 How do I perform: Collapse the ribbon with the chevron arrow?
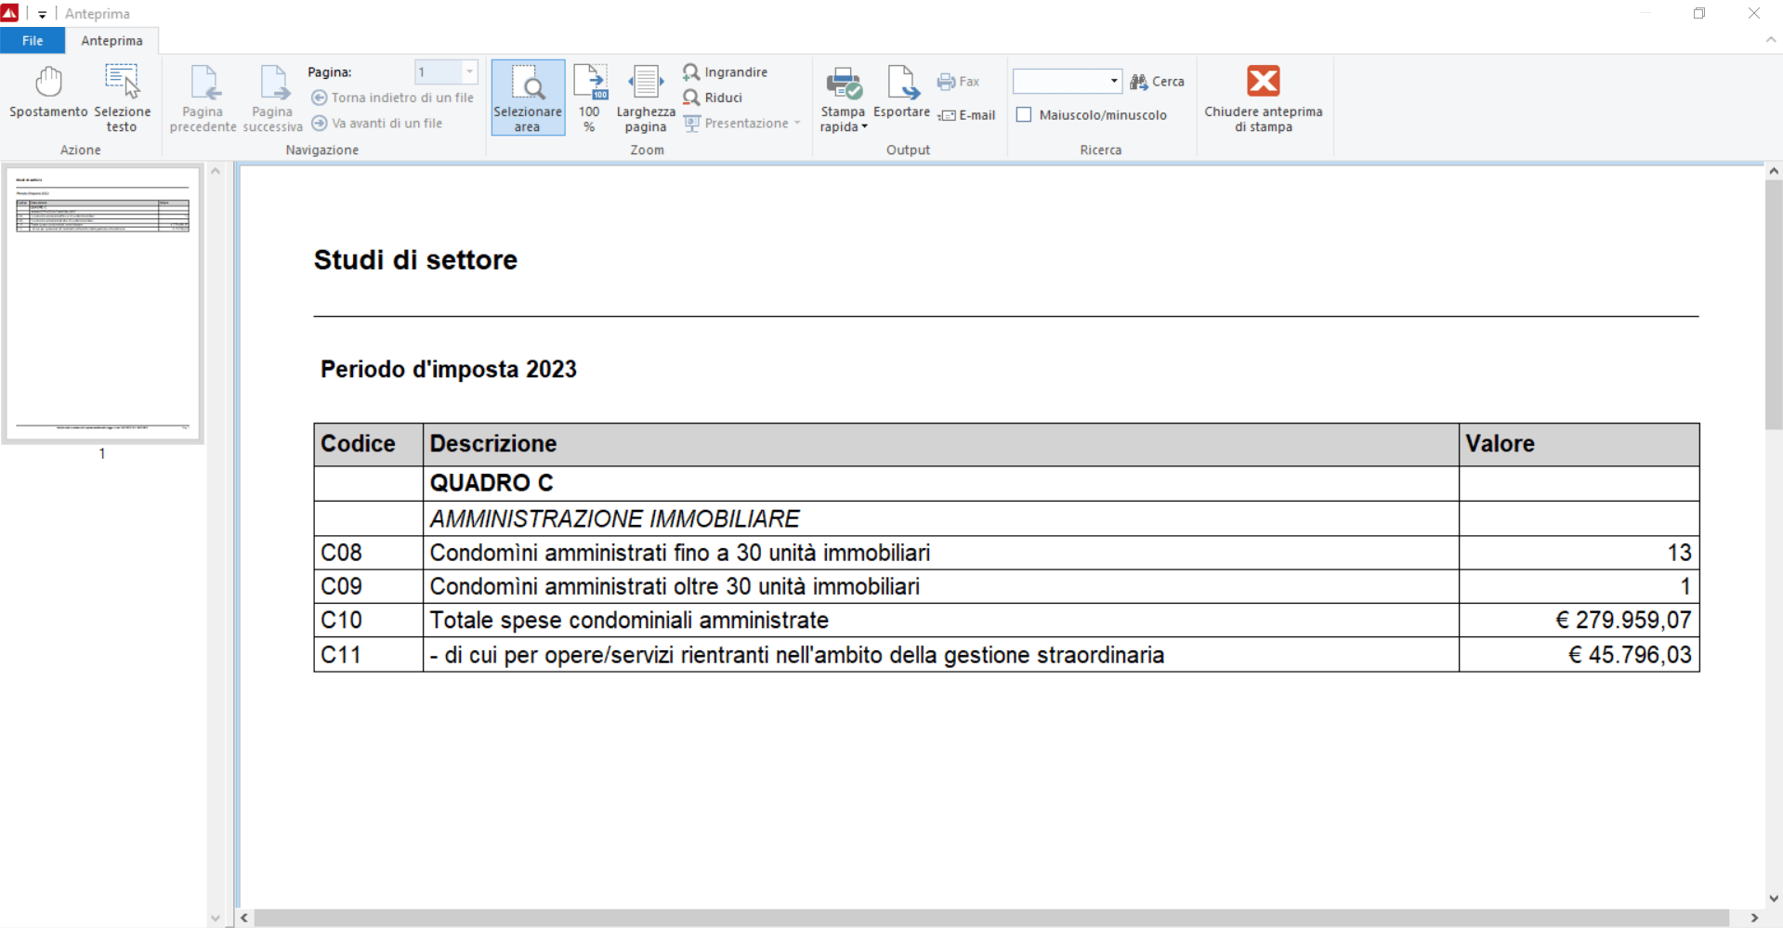[x=1770, y=40]
